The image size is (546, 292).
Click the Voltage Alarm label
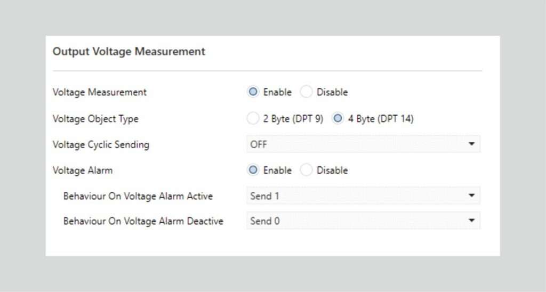coord(83,170)
